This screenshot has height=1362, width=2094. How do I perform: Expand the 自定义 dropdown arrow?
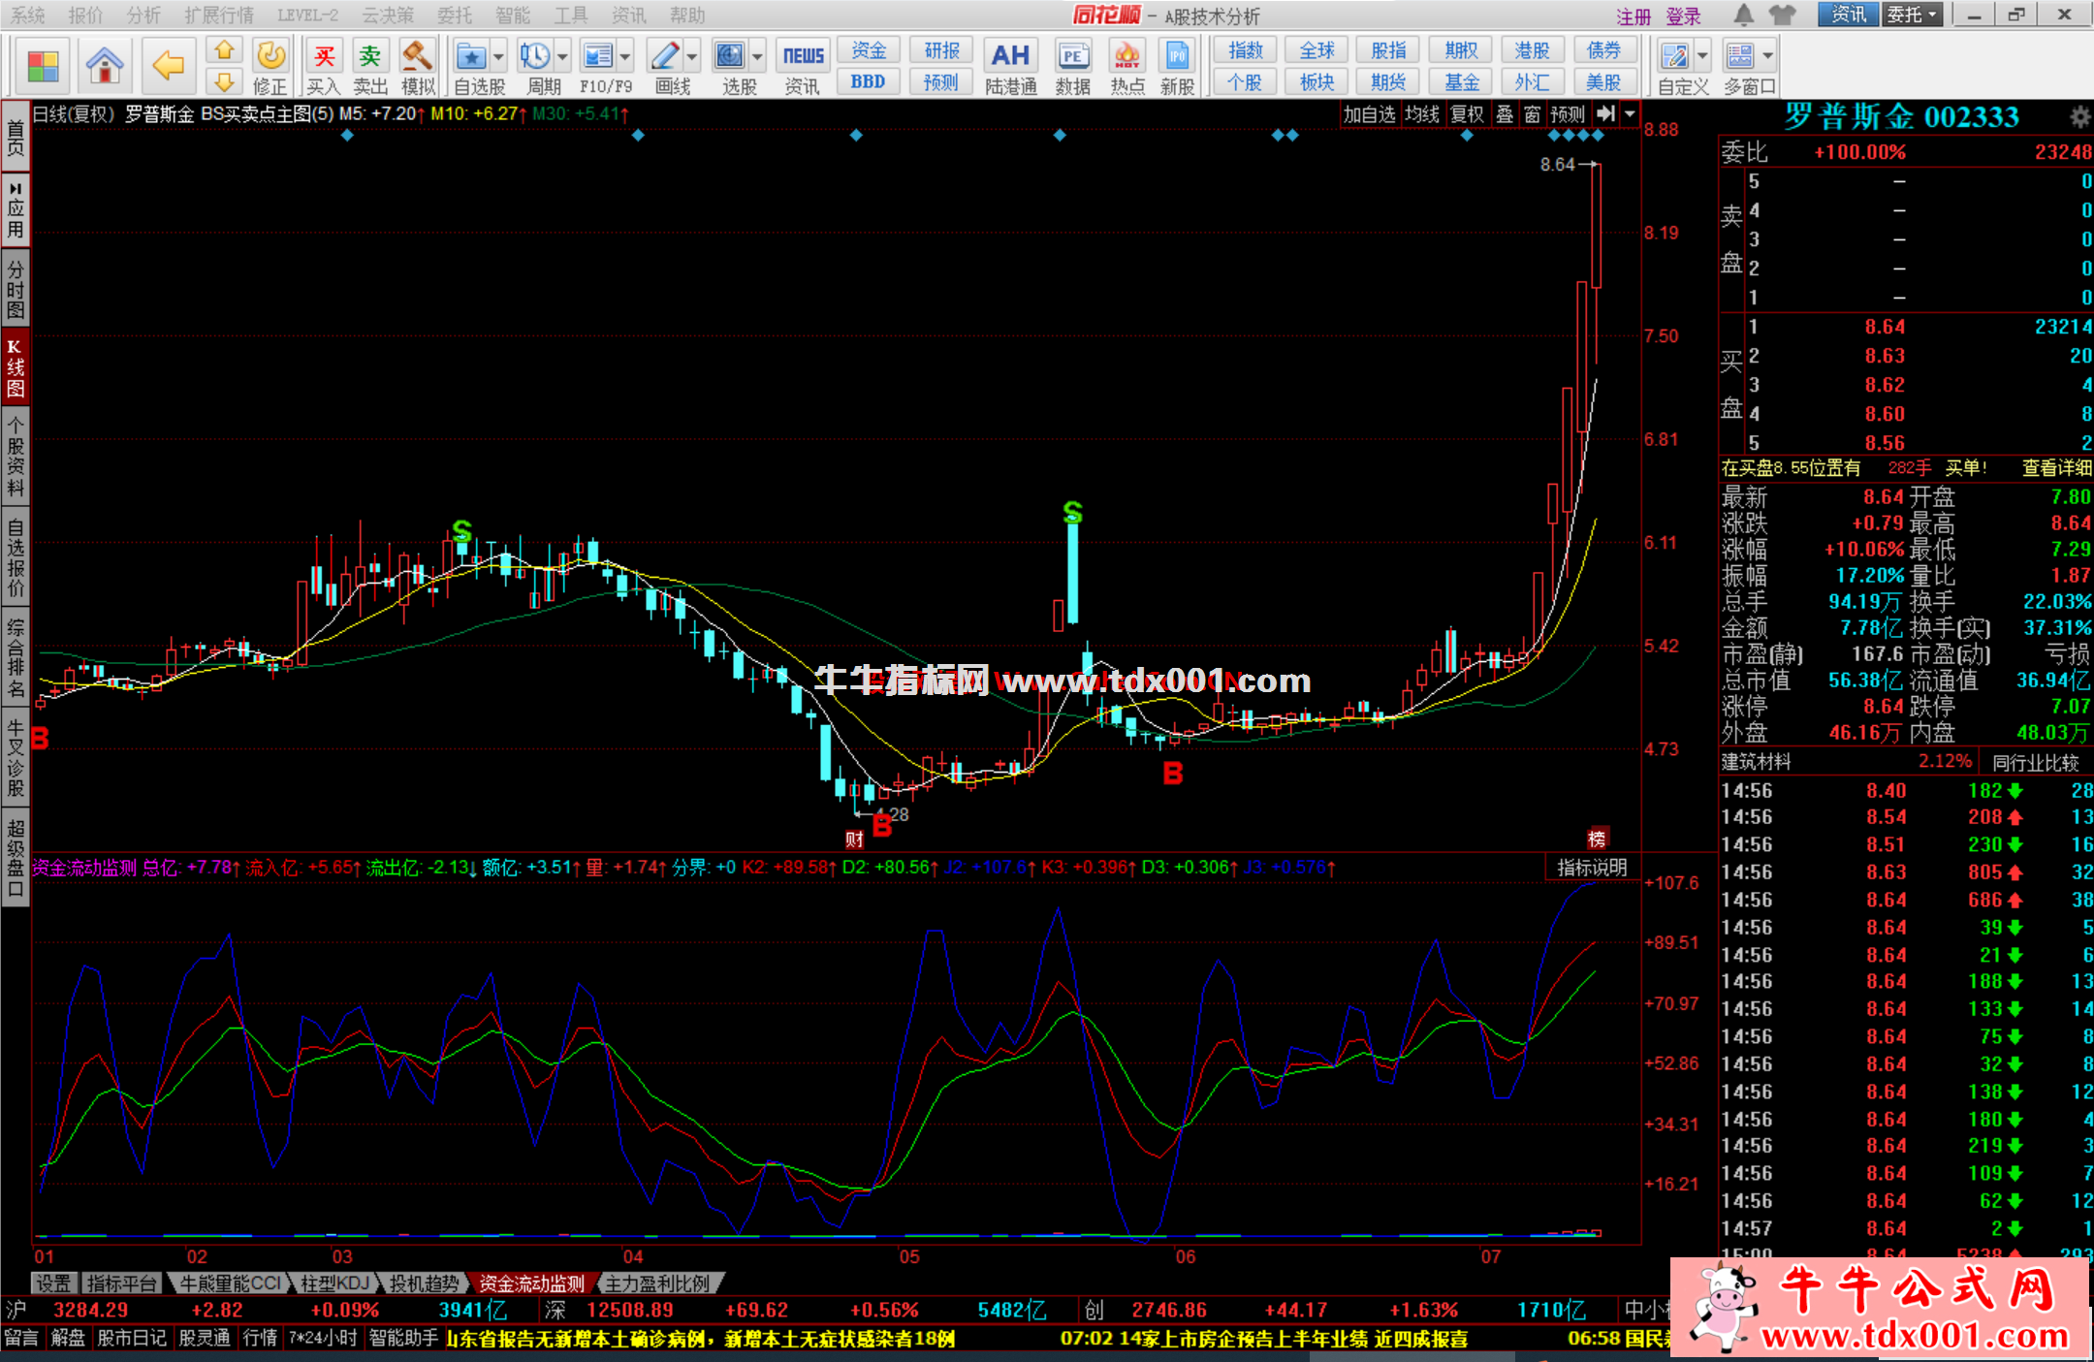pyautogui.click(x=1702, y=56)
